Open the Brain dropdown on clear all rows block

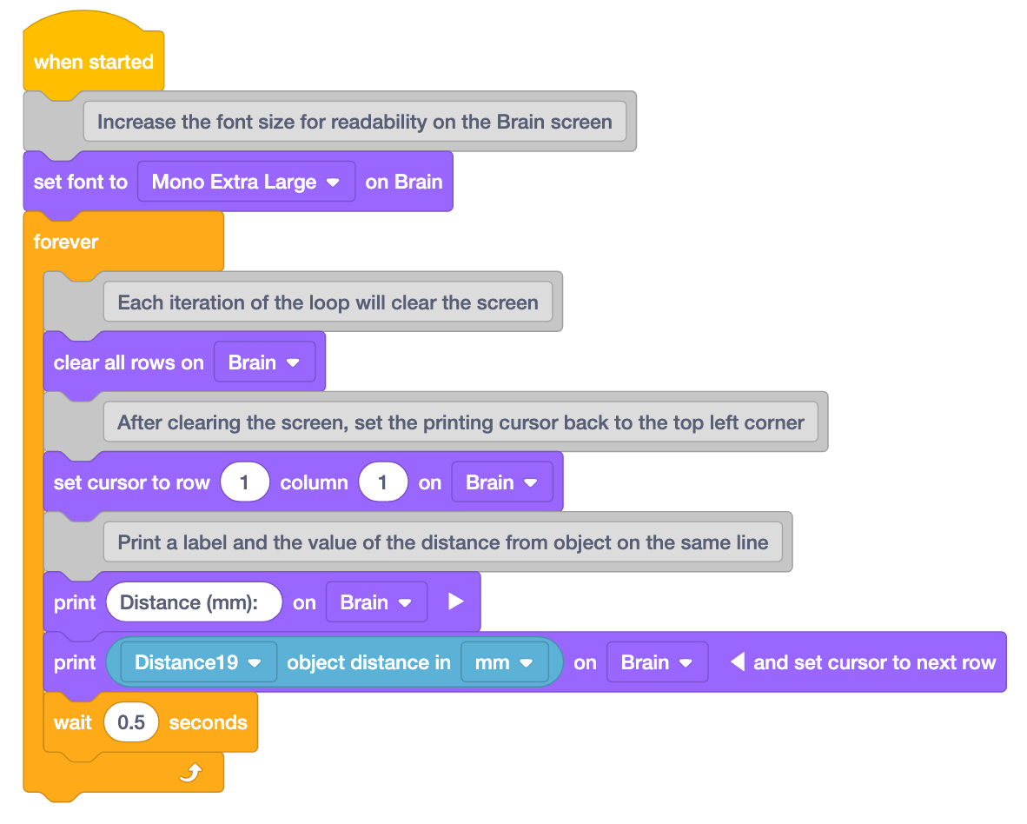pyautogui.click(x=265, y=362)
